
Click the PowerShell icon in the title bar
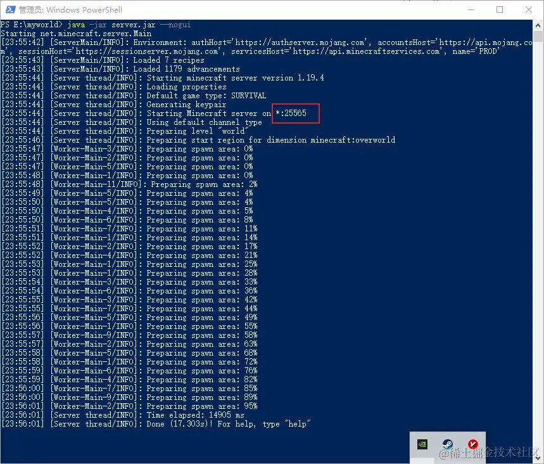point(10,10)
